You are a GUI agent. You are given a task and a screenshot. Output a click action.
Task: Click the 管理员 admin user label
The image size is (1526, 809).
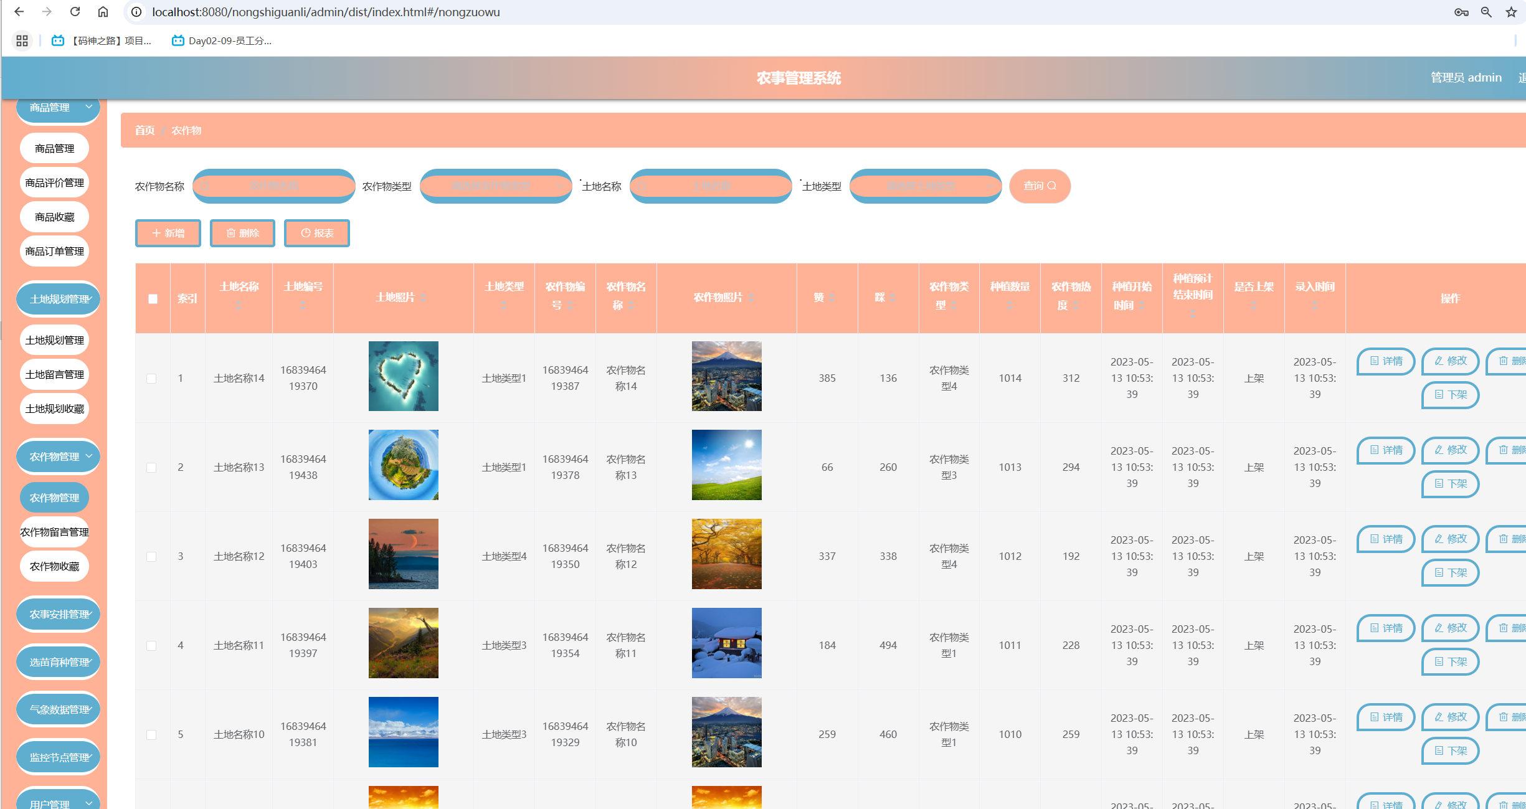pyautogui.click(x=1466, y=77)
